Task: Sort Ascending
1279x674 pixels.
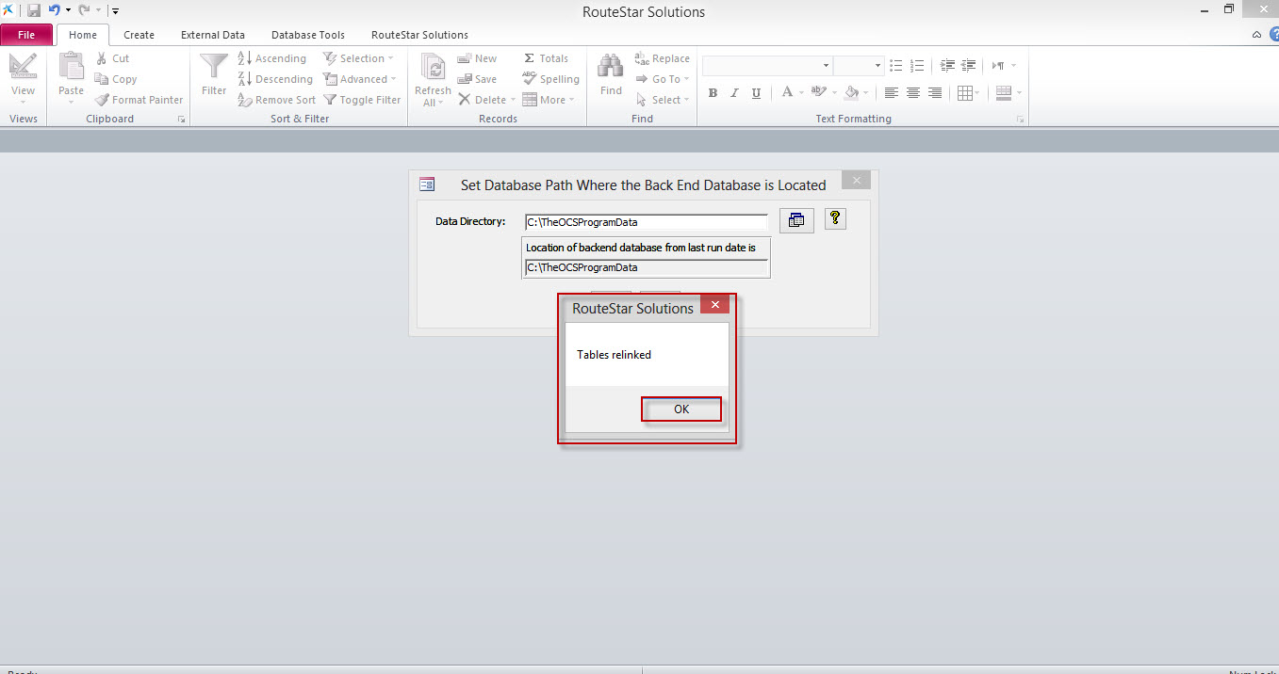Action: coord(272,58)
